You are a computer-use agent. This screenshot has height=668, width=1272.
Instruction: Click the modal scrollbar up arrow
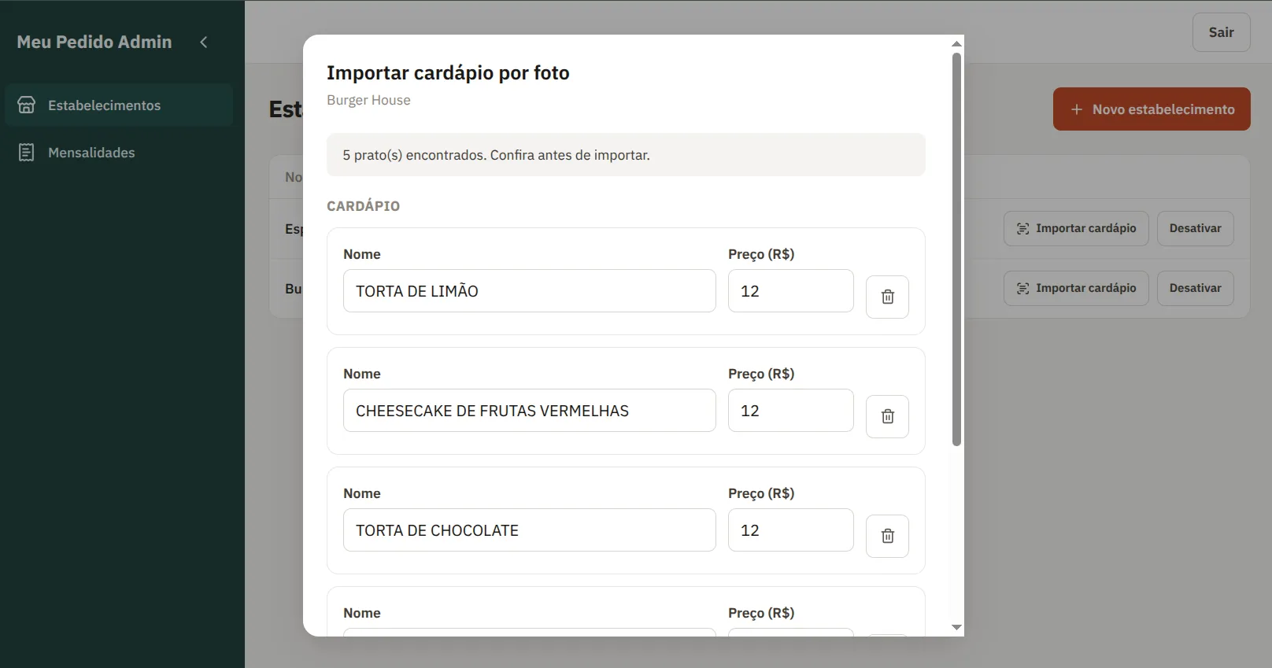[x=956, y=44]
